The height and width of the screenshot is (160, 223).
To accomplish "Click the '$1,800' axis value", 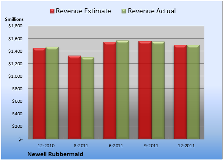I will pos(15,26).
